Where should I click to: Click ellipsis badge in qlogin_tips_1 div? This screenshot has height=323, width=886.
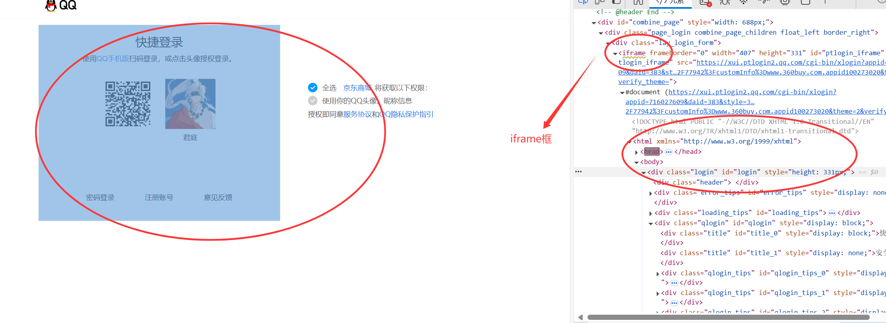click(x=674, y=303)
